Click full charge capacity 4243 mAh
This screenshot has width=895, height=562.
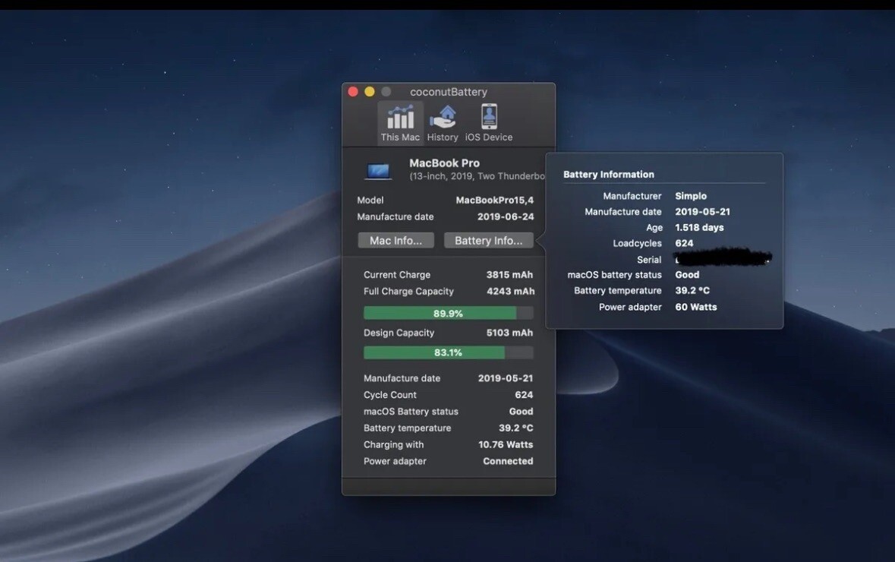tap(511, 292)
